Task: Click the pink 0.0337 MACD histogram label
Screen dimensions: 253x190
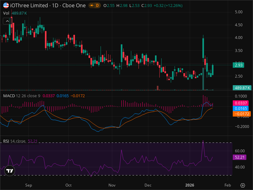Action: coord(241,103)
